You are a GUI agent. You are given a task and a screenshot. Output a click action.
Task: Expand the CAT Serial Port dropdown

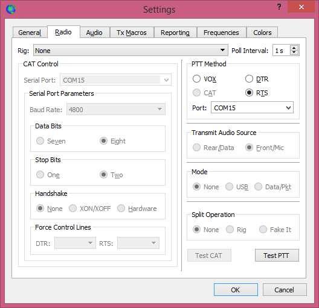point(115,80)
